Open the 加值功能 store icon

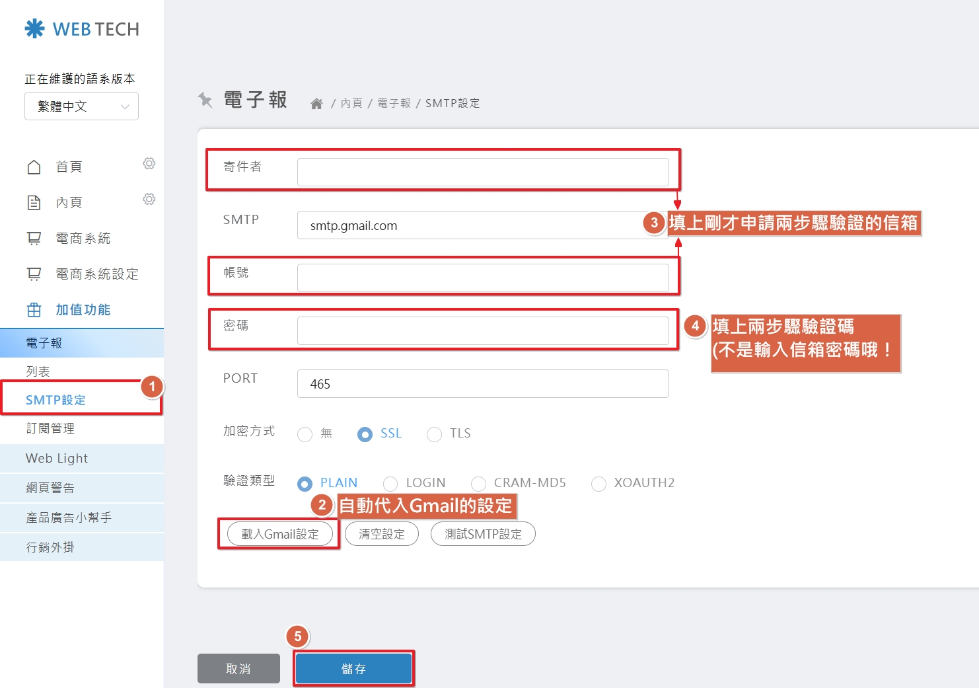[x=34, y=309]
